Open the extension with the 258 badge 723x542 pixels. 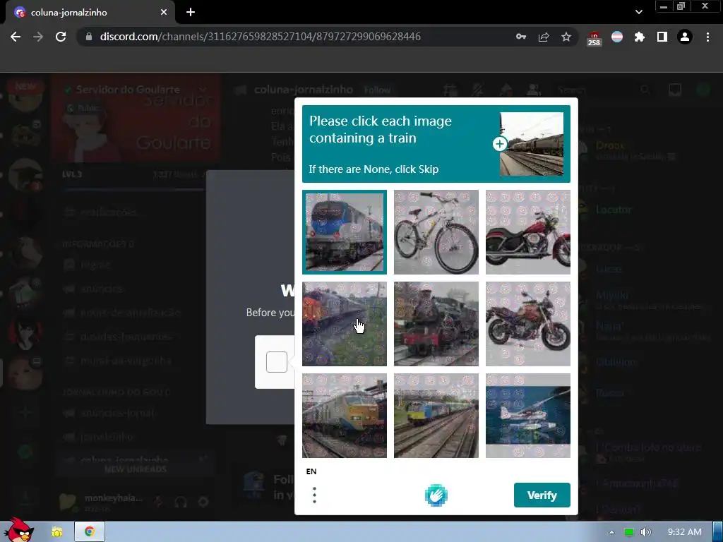(x=594, y=38)
